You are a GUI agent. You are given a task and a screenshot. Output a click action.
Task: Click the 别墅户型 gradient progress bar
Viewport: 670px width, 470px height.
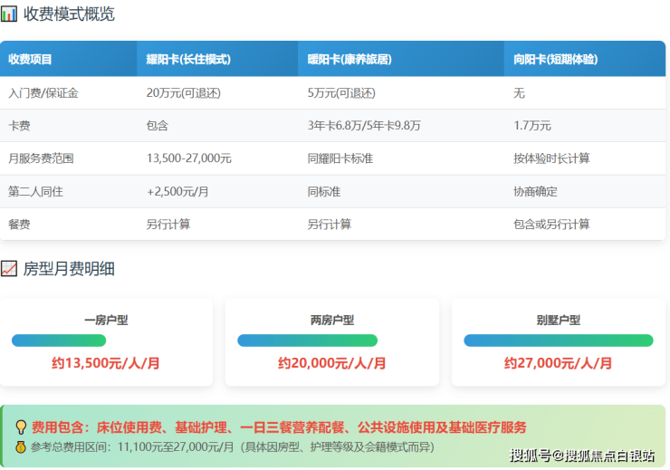[x=558, y=341]
